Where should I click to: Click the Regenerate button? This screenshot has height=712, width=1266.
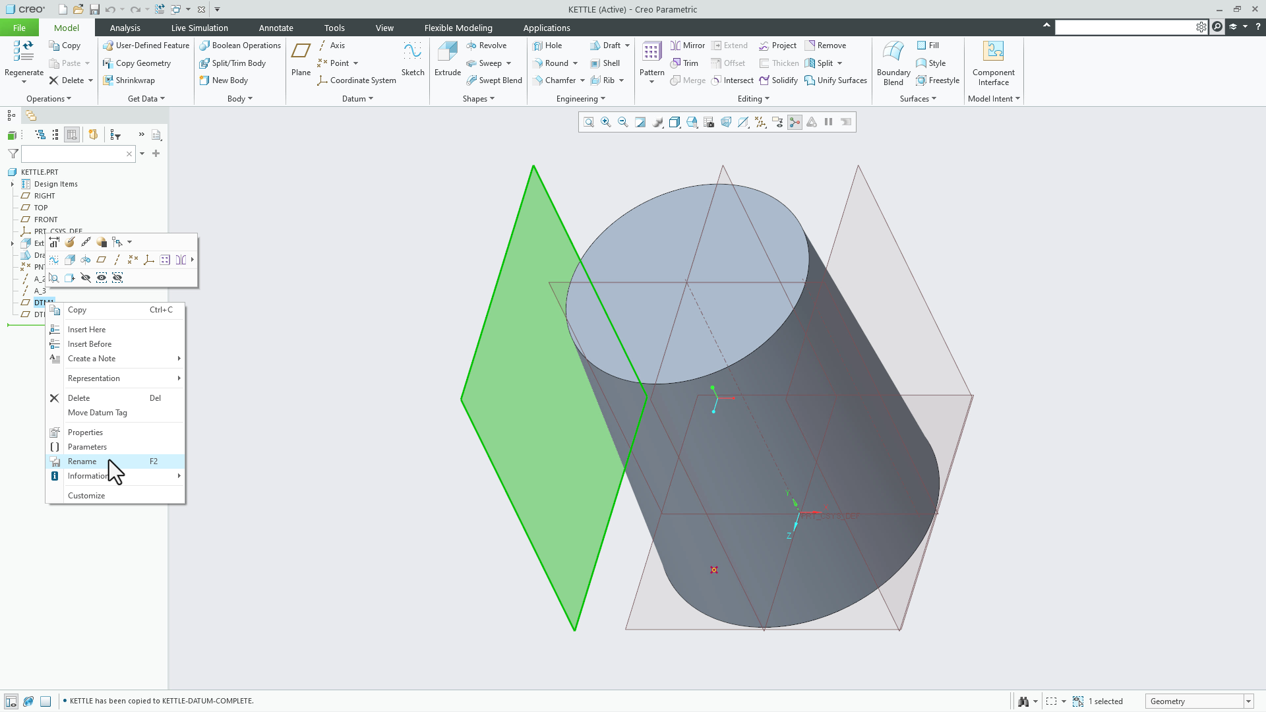[x=23, y=56]
